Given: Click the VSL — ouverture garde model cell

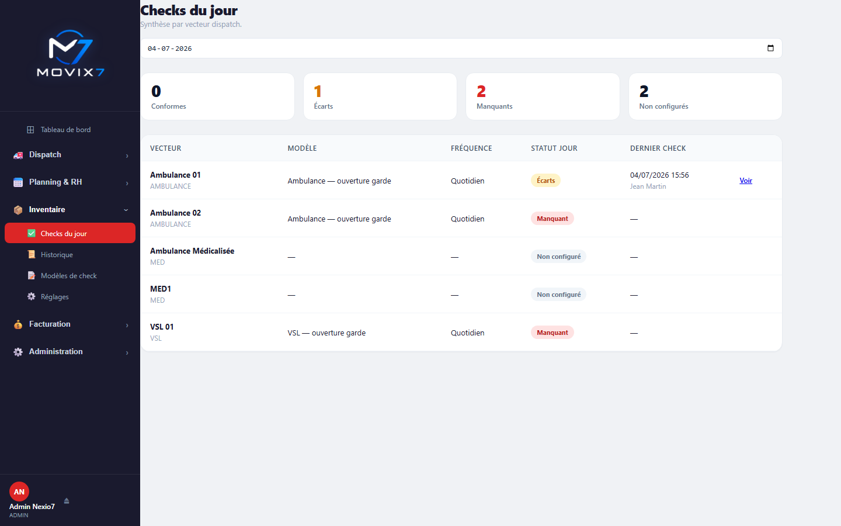Looking at the screenshot, I should click(326, 333).
